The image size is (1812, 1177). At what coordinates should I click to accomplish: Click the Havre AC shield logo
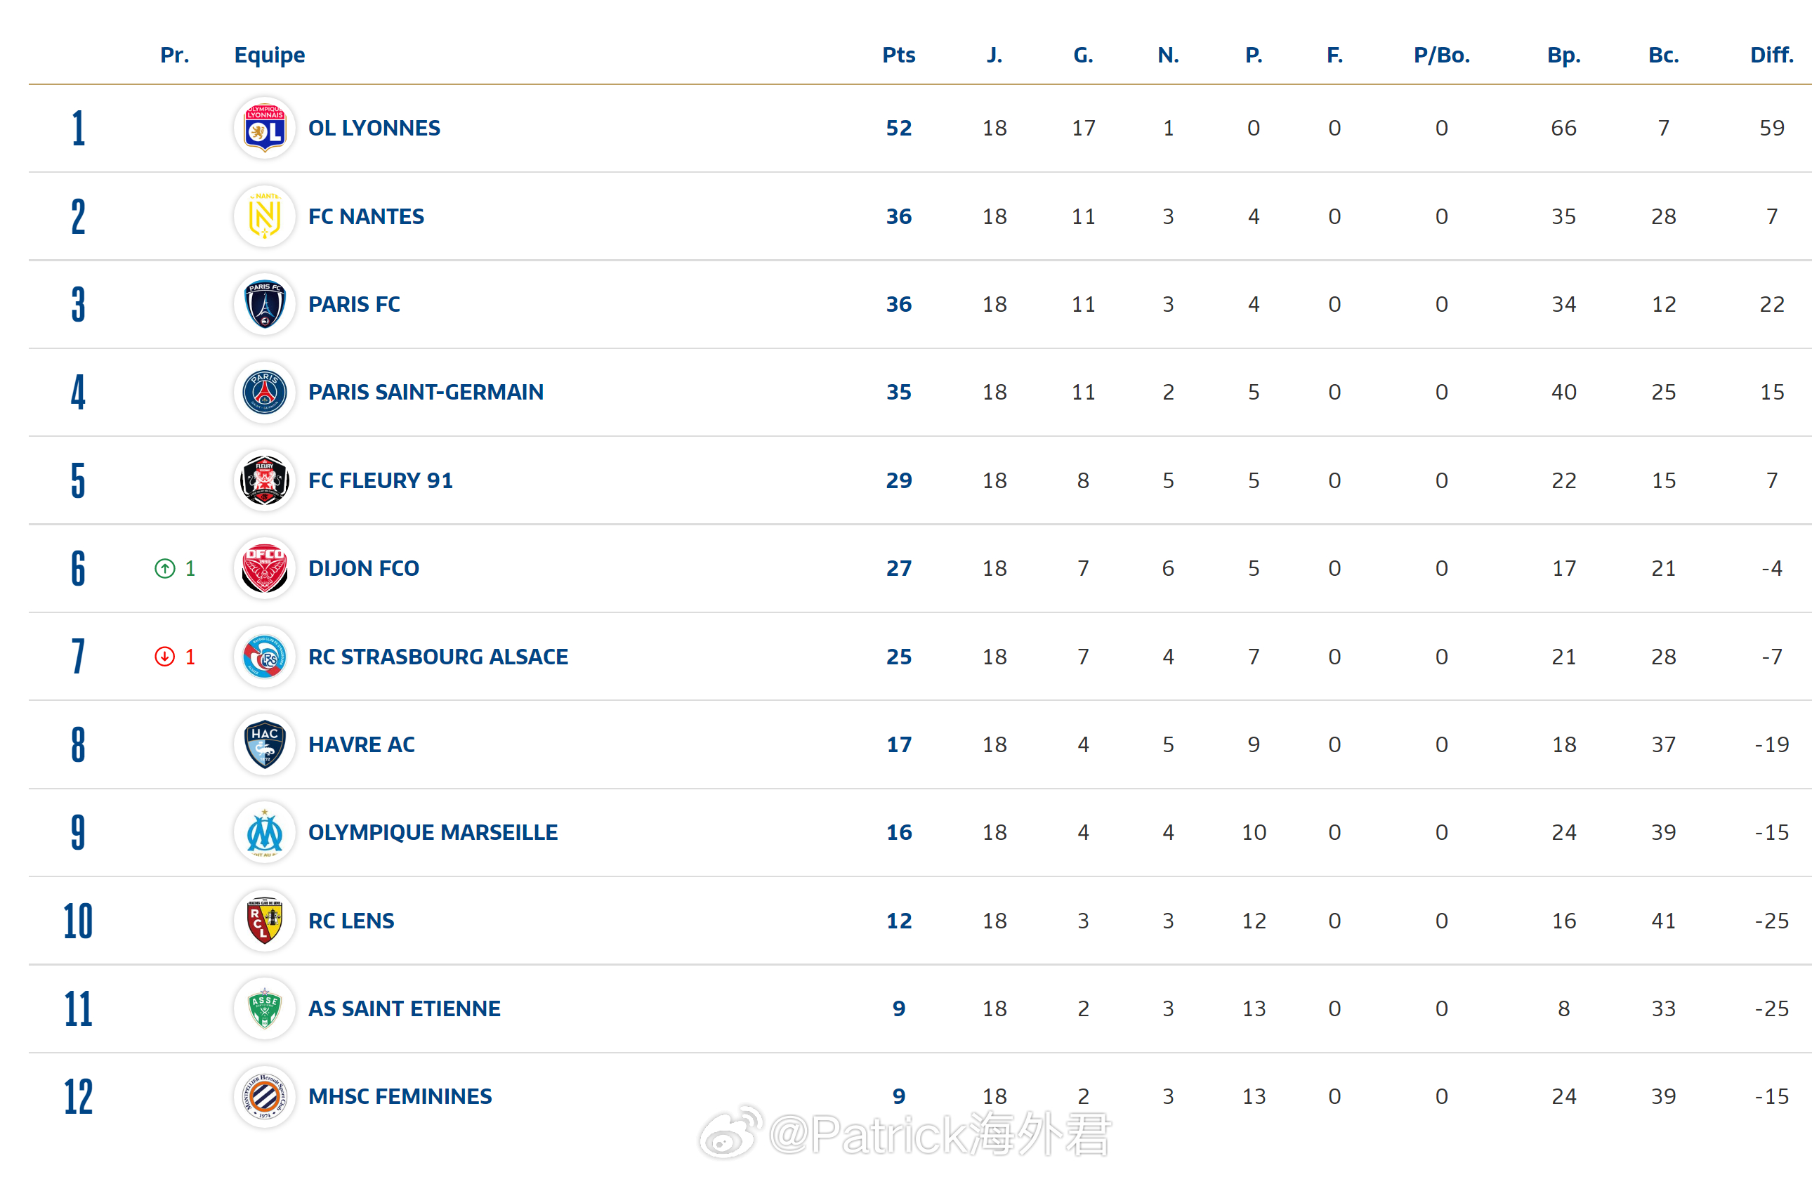click(x=264, y=744)
